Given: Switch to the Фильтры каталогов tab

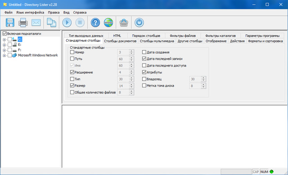Looking at the screenshot, I should tap(220, 36).
